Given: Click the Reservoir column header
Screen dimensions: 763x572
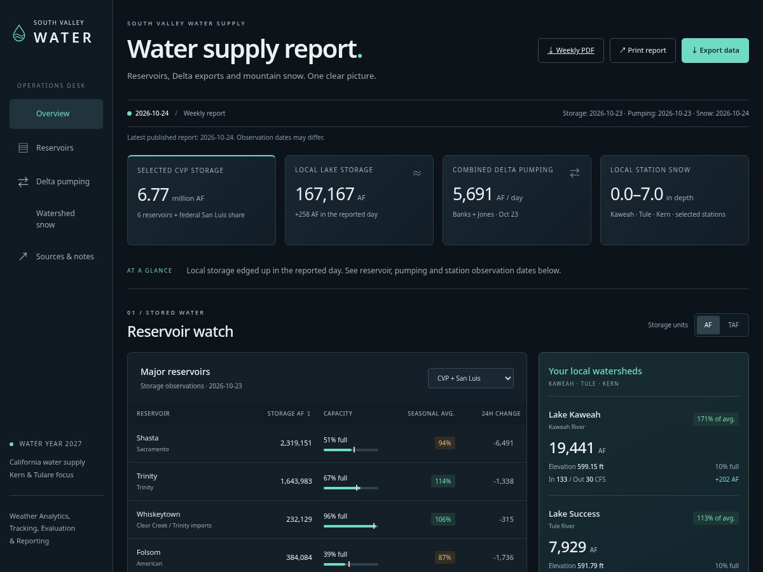Looking at the screenshot, I should click(x=153, y=414).
